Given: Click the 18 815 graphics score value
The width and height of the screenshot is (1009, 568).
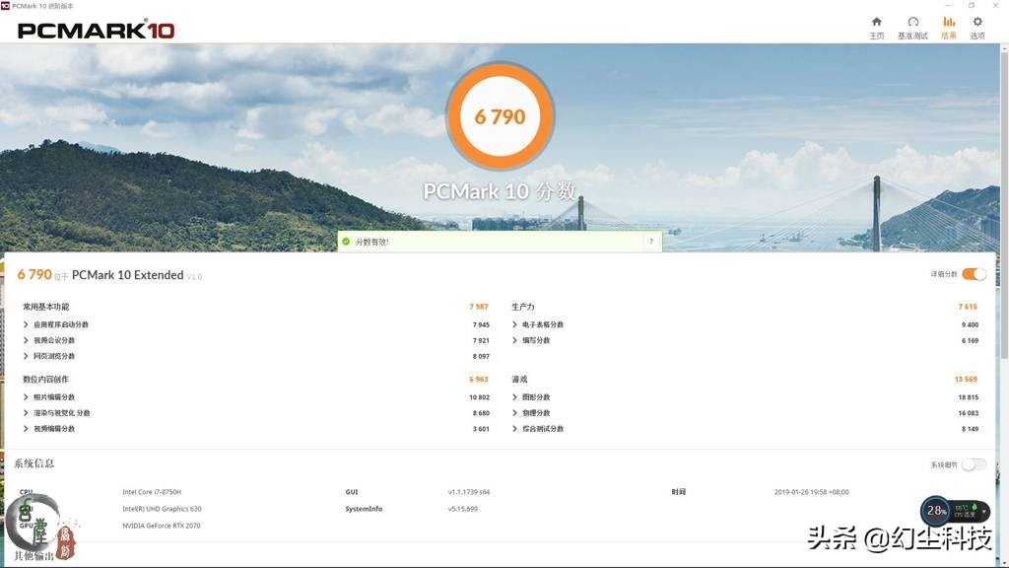Looking at the screenshot, I should click(x=968, y=397).
